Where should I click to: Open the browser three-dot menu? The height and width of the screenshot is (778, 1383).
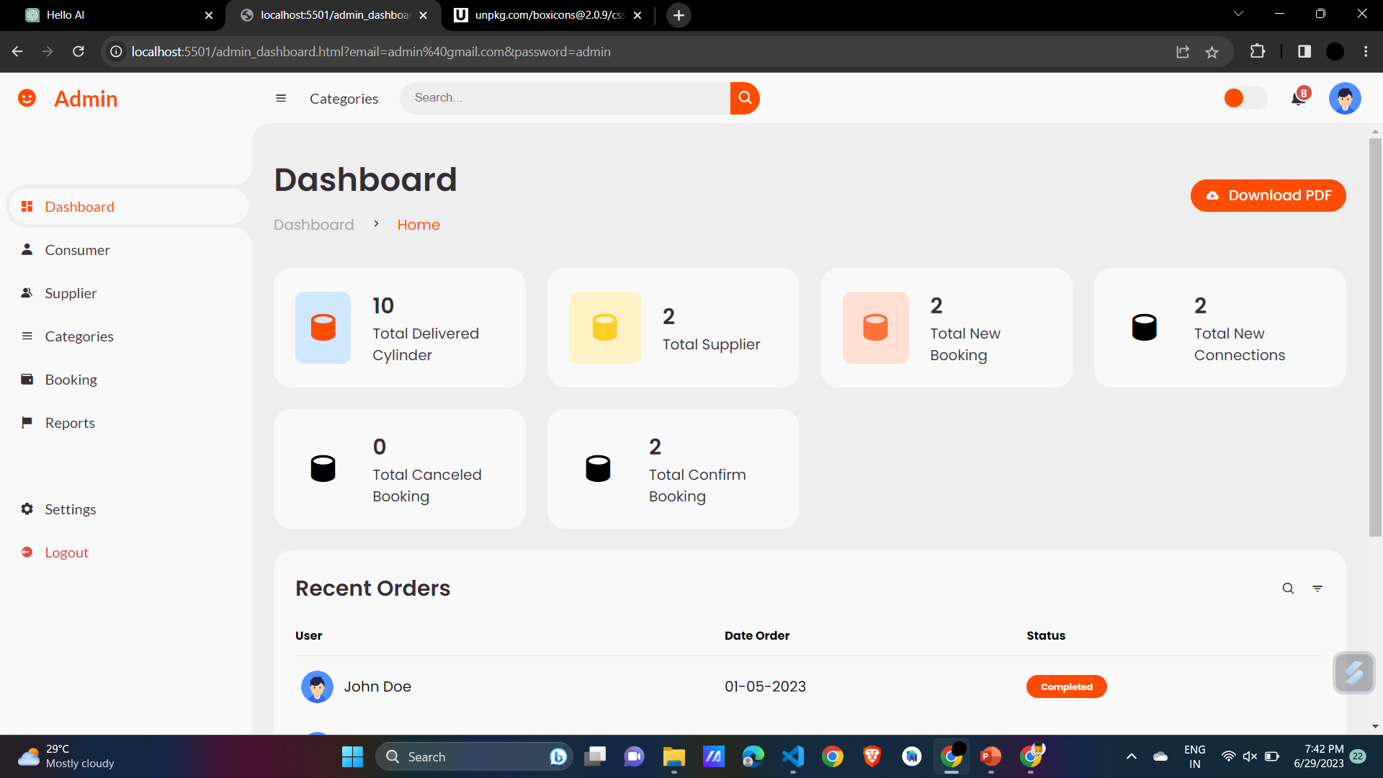click(1366, 51)
